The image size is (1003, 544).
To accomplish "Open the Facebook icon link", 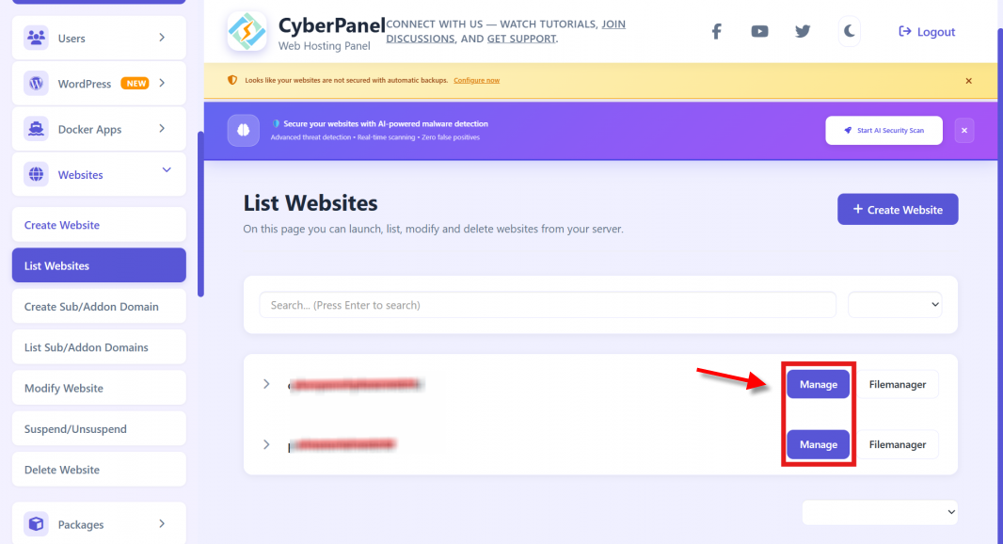I will click(716, 31).
